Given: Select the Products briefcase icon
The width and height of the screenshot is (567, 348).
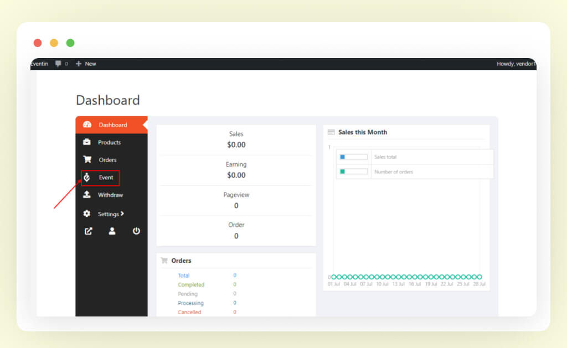Looking at the screenshot, I should click(87, 142).
